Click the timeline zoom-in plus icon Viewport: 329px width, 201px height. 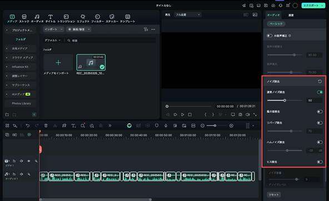coord(231,125)
